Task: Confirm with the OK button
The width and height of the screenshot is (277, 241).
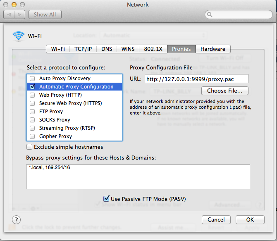Action: (x=250, y=220)
